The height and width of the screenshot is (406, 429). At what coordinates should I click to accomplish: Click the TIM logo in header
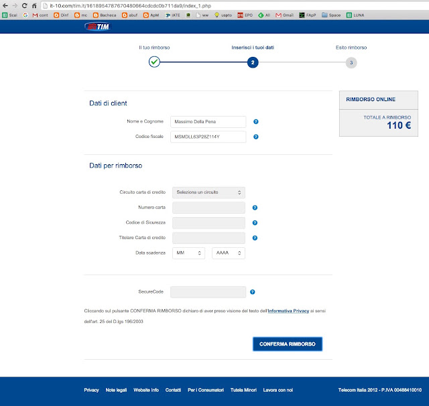click(x=97, y=27)
